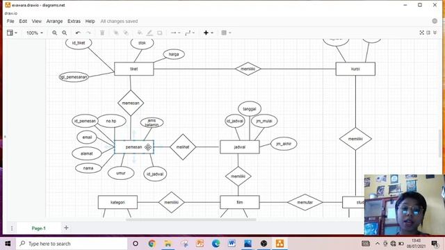The height and width of the screenshot is (250, 445).
Task: Open the view panels dropdown
Action: click(x=12, y=33)
